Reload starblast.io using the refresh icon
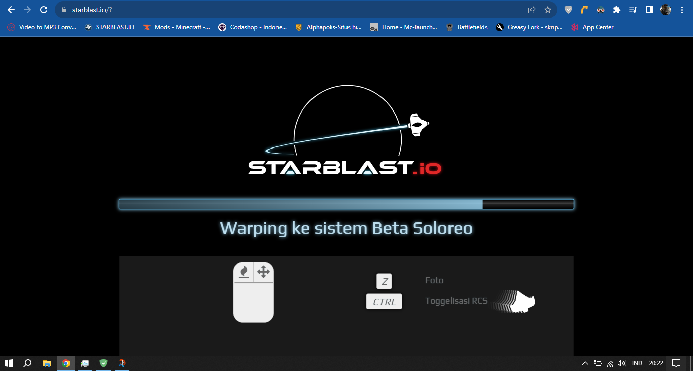The image size is (693, 371). click(44, 9)
